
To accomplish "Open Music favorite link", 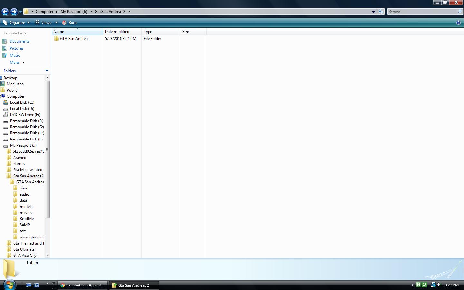I will pos(15,55).
